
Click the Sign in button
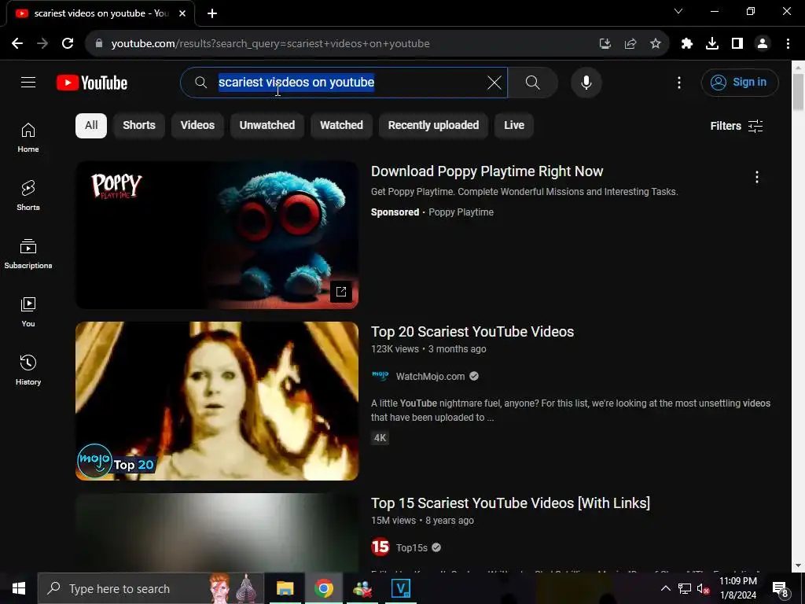pyautogui.click(x=740, y=82)
